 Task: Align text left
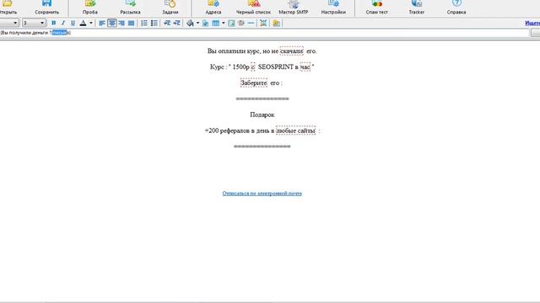(102, 23)
